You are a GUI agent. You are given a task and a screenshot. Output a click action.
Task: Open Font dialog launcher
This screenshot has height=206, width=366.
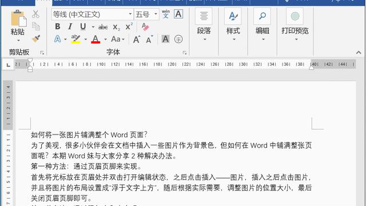185,53
